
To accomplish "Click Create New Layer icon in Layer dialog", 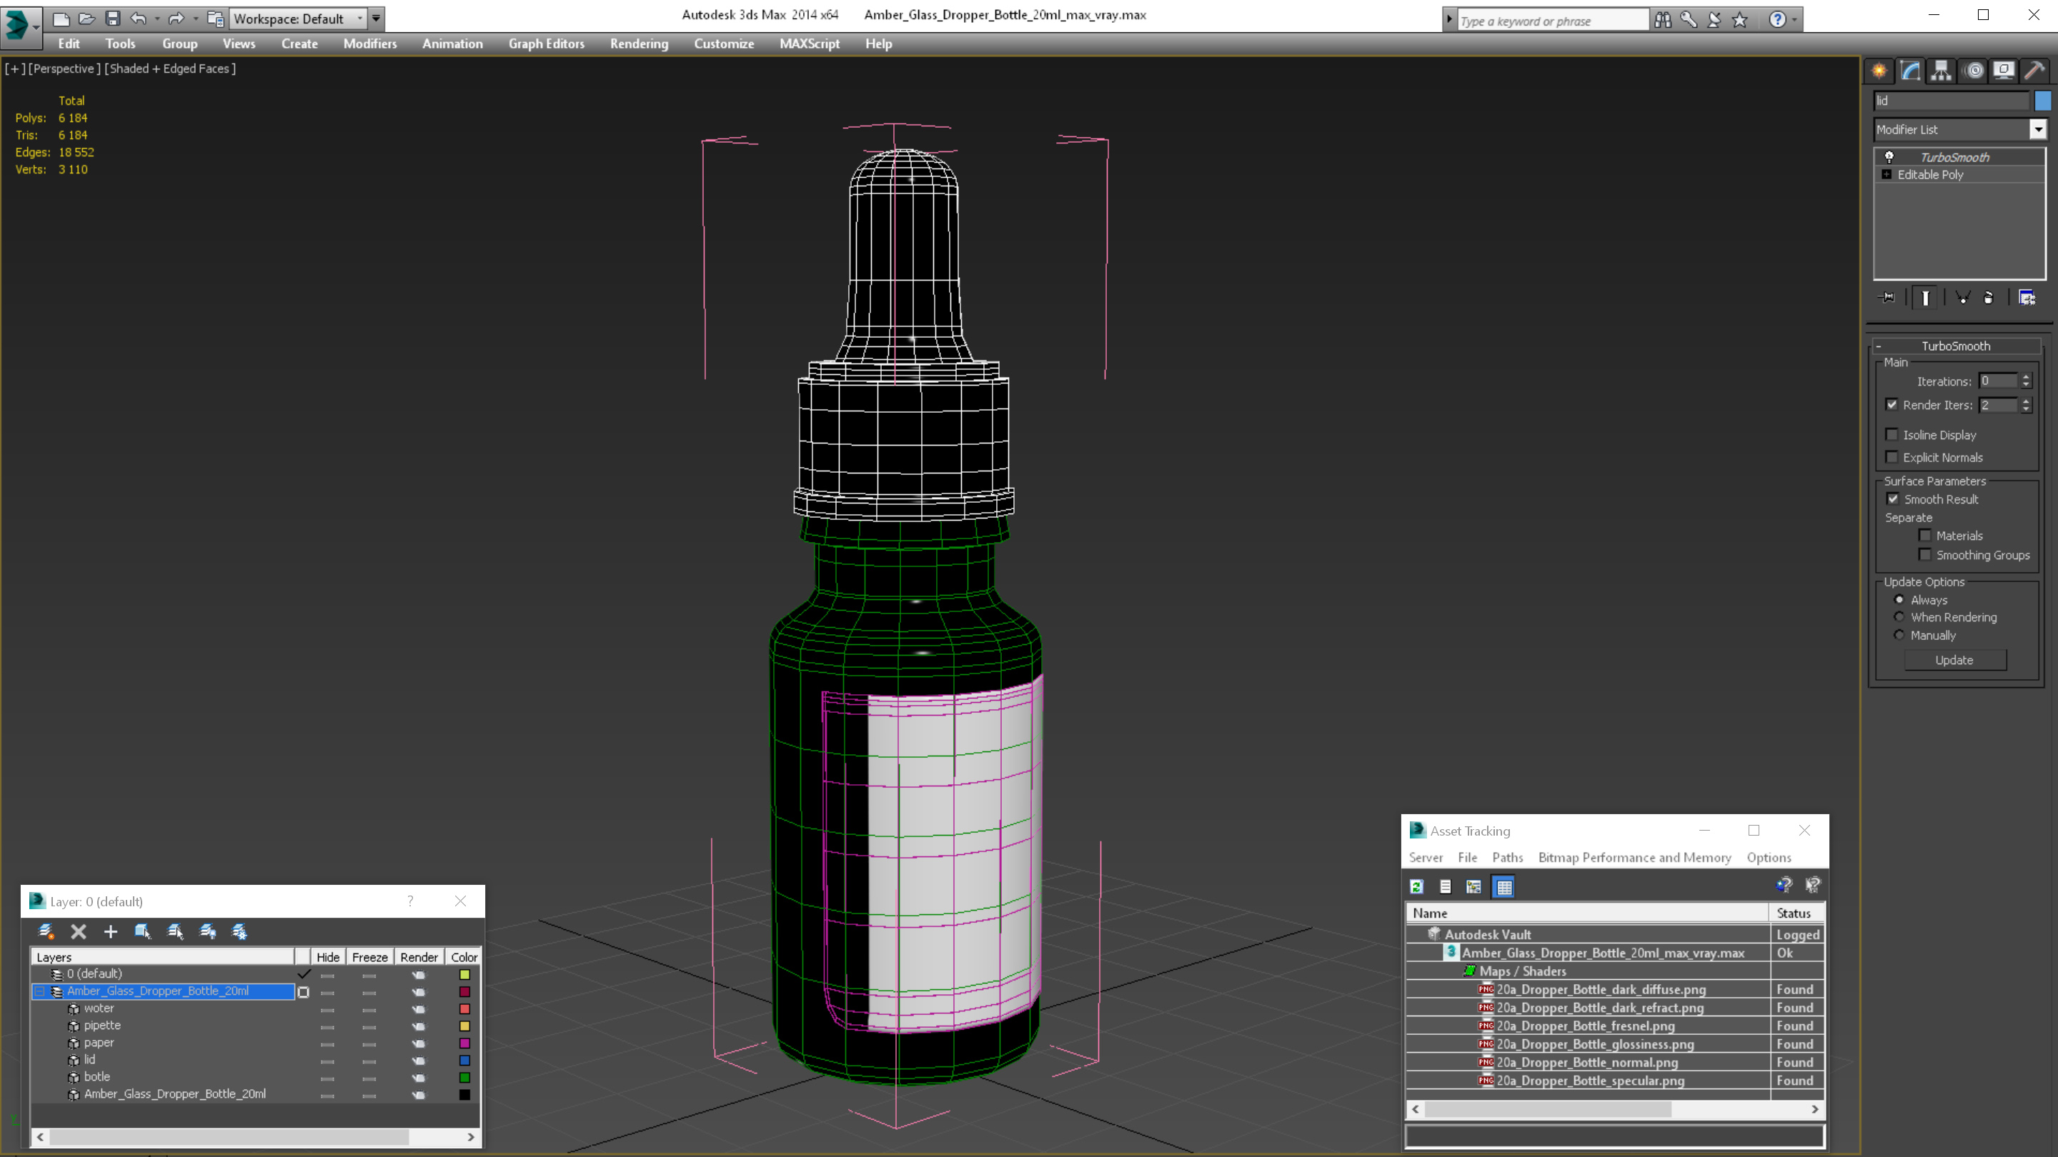I will point(46,931).
